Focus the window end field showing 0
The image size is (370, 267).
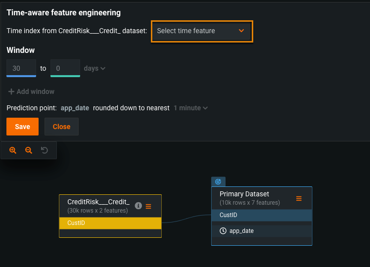65,68
